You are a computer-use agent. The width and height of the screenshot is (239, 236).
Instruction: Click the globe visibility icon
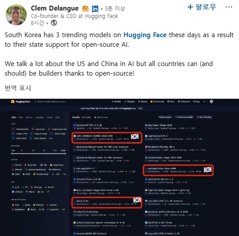pyautogui.click(x=54, y=23)
